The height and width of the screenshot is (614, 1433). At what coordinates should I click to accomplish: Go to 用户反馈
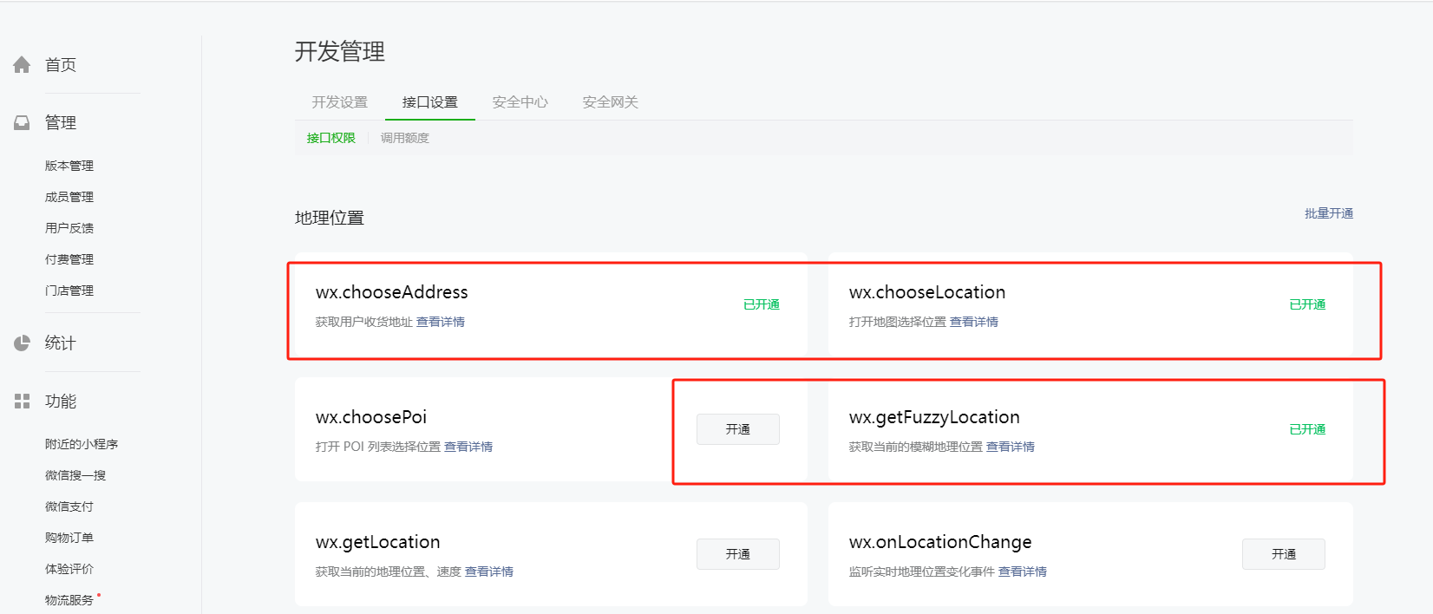(x=69, y=228)
